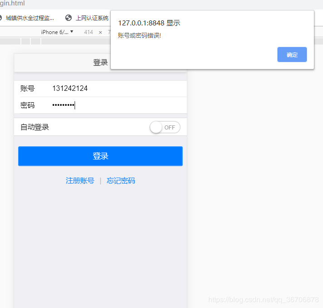This screenshot has width=323, height=308.
Task: Expand the iPhone 6 device dropdown
Action: point(57,32)
